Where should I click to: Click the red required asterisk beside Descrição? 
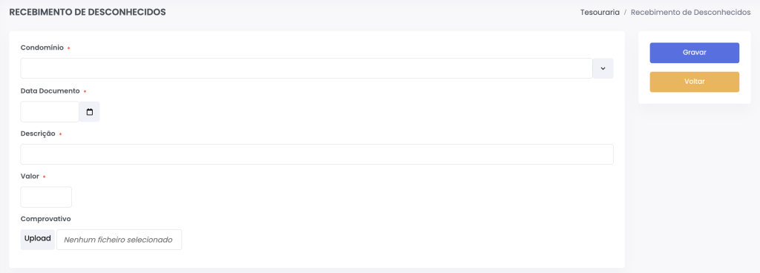60,134
